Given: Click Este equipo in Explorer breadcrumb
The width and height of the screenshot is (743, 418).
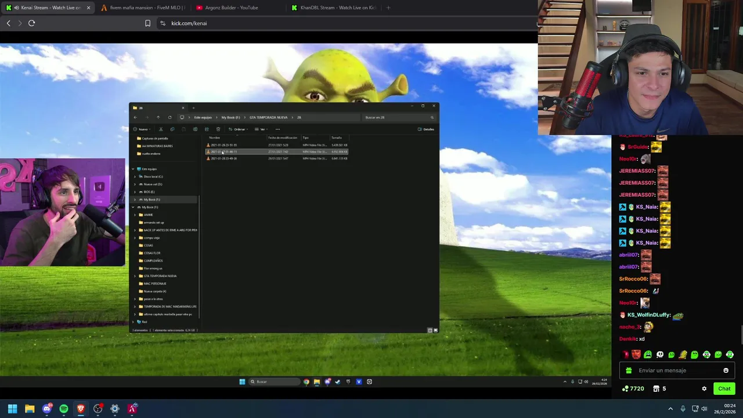Looking at the screenshot, I should coord(203,117).
